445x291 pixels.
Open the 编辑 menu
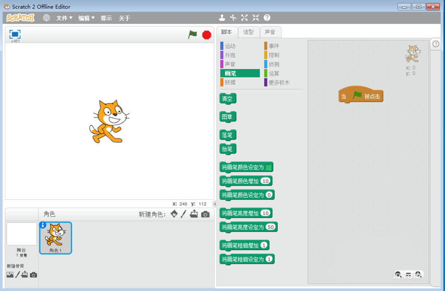pyautogui.click(x=86, y=18)
